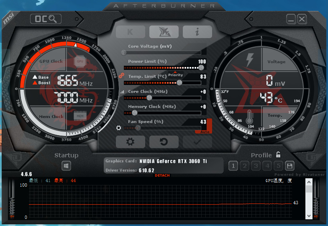The image size is (328, 226).
Task: Click the Temp Limit Priority marker
Action: pos(176,74)
